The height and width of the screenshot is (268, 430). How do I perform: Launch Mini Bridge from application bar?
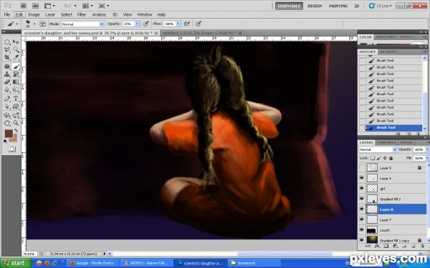coord(35,6)
